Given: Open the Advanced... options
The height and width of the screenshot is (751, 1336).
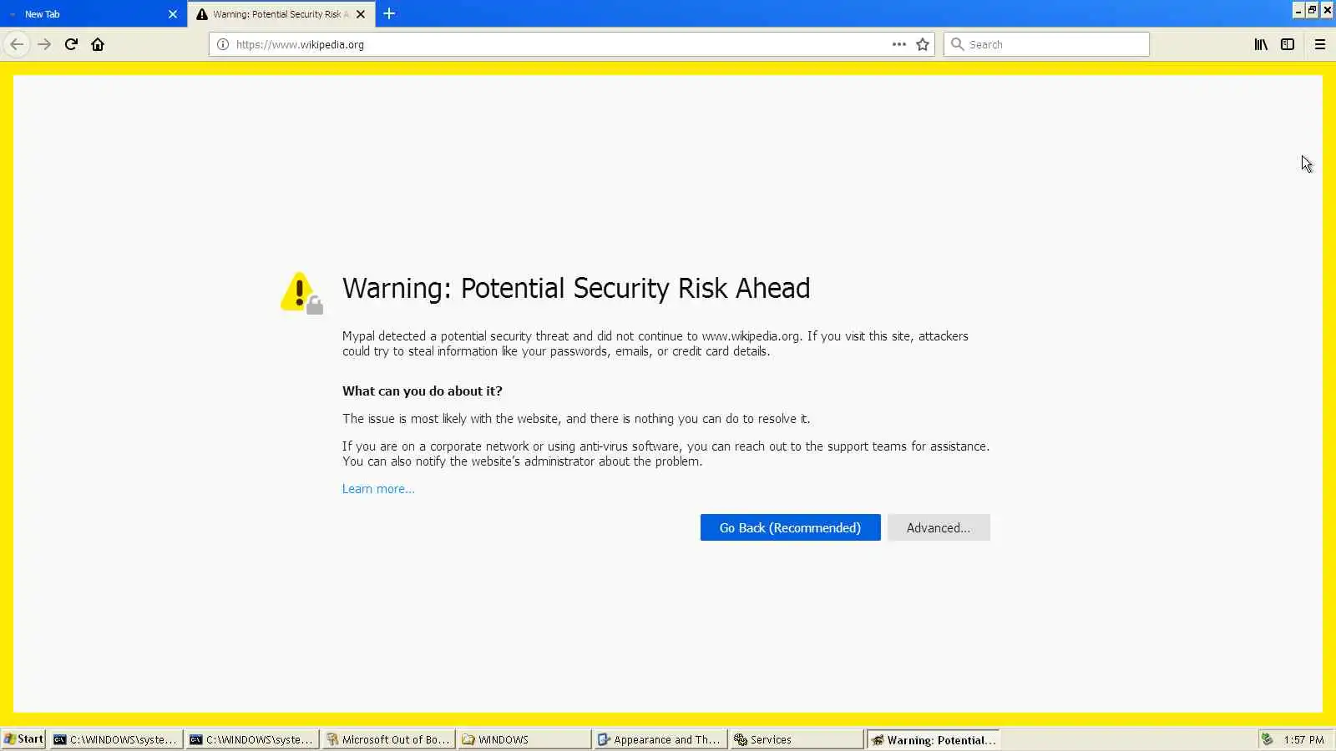Looking at the screenshot, I should [939, 527].
